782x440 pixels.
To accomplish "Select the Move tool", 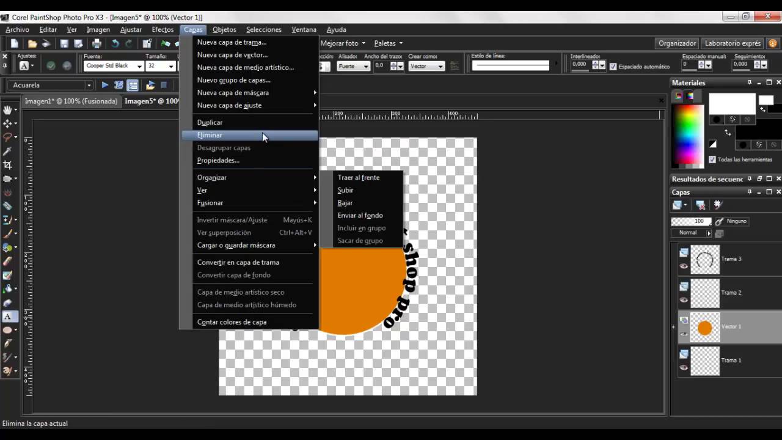I will pyautogui.click(x=8, y=123).
